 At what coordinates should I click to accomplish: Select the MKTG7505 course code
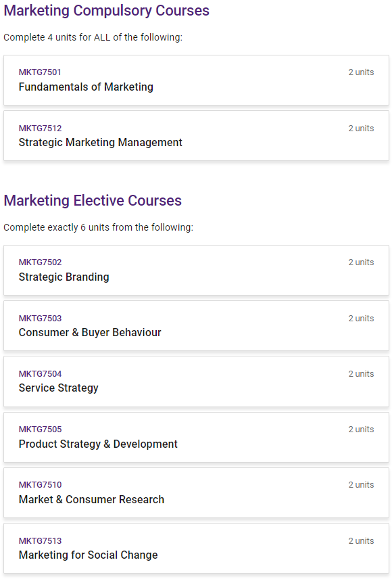tap(41, 429)
